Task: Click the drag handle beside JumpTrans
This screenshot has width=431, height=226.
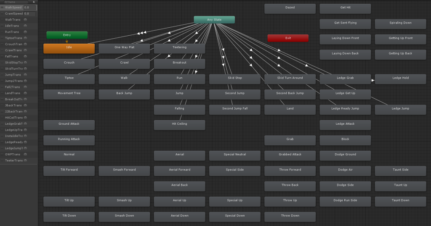Action: [x=2, y=75]
